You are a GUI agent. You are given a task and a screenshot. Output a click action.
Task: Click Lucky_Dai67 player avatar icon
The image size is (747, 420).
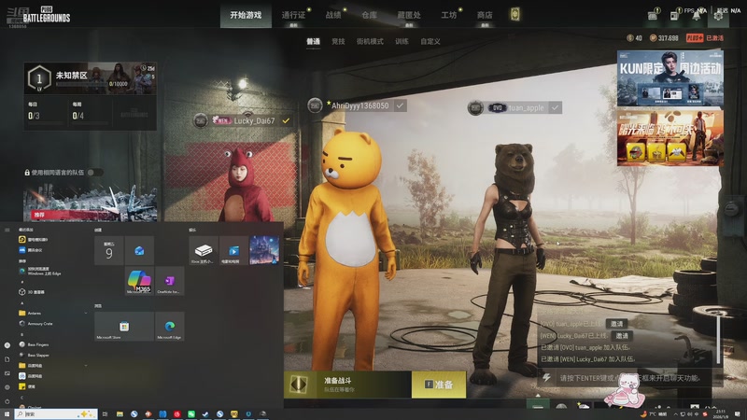point(201,120)
